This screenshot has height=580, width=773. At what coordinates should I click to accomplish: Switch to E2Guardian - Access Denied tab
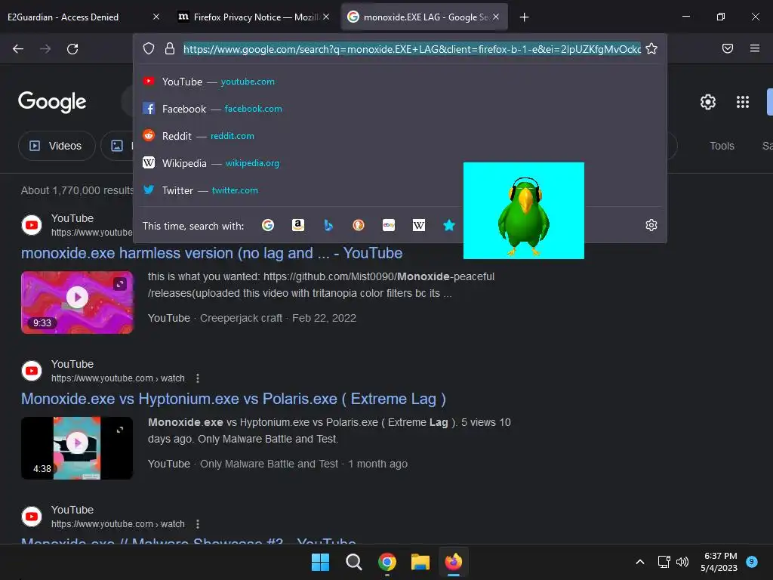coord(63,17)
